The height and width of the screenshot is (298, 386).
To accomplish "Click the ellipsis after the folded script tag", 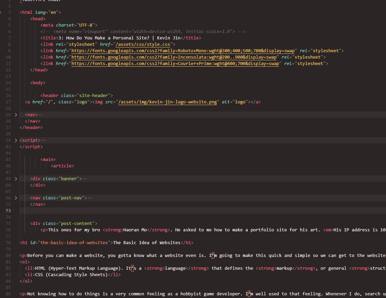I will tap(43, 140).
